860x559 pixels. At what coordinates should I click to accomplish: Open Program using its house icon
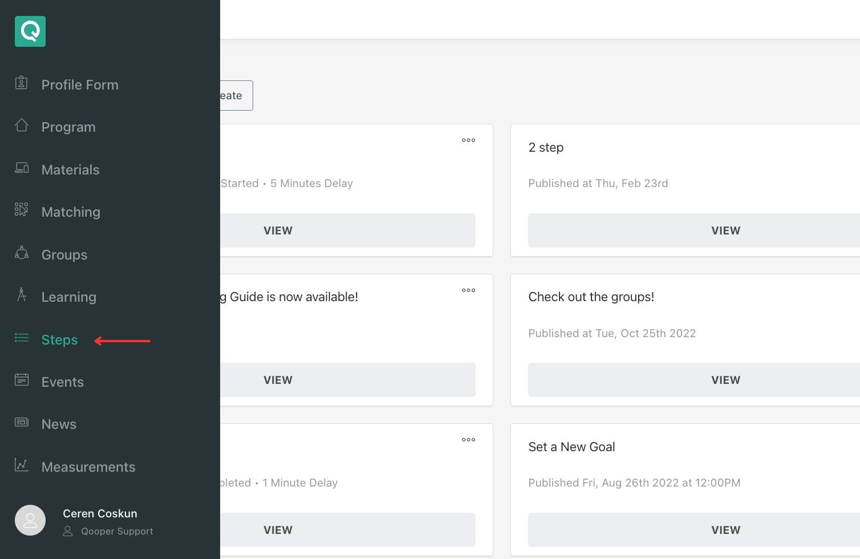point(21,125)
